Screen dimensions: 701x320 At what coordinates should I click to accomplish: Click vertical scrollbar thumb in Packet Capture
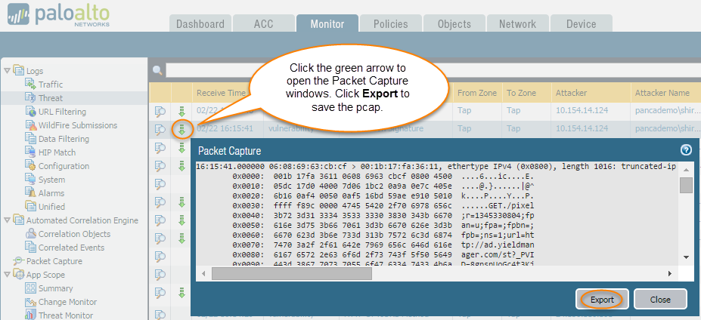pyautogui.click(x=686, y=185)
